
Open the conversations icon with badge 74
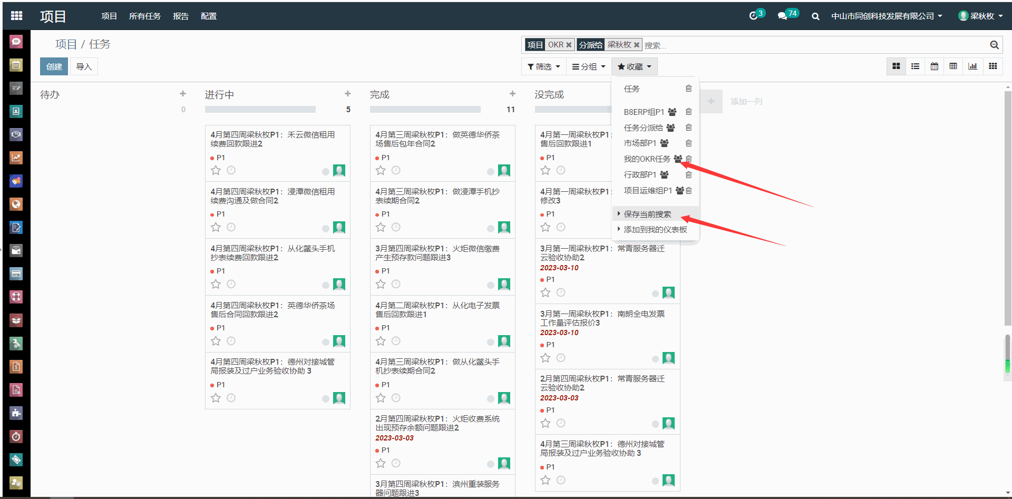pyautogui.click(x=783, y=16)
